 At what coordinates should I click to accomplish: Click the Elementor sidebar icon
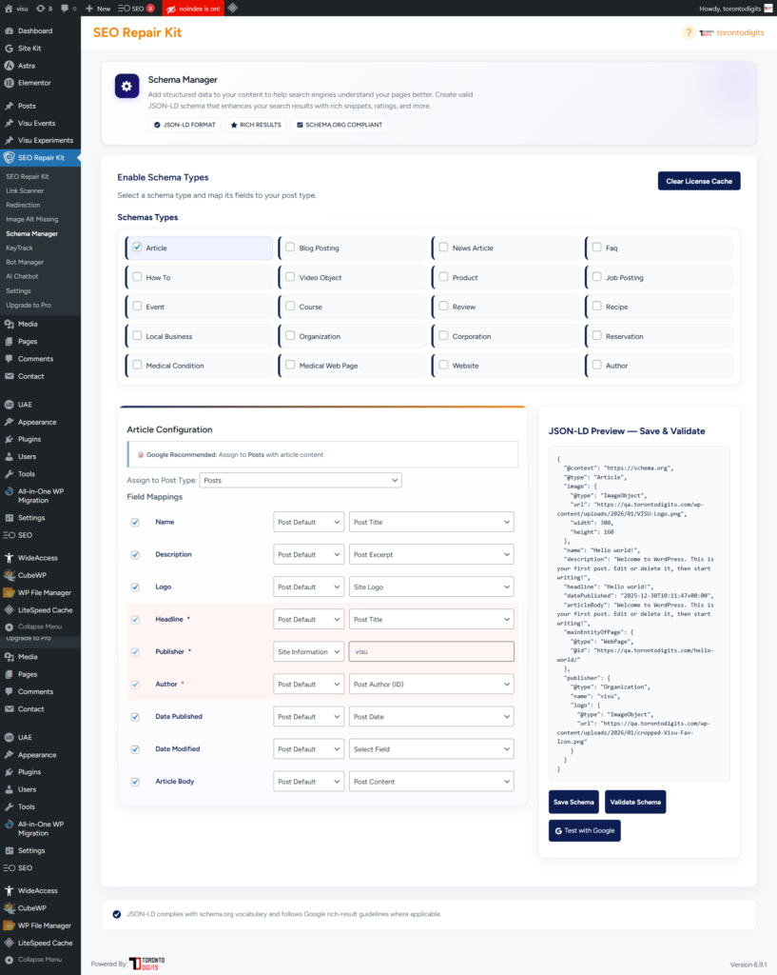(x=9, y=83)
